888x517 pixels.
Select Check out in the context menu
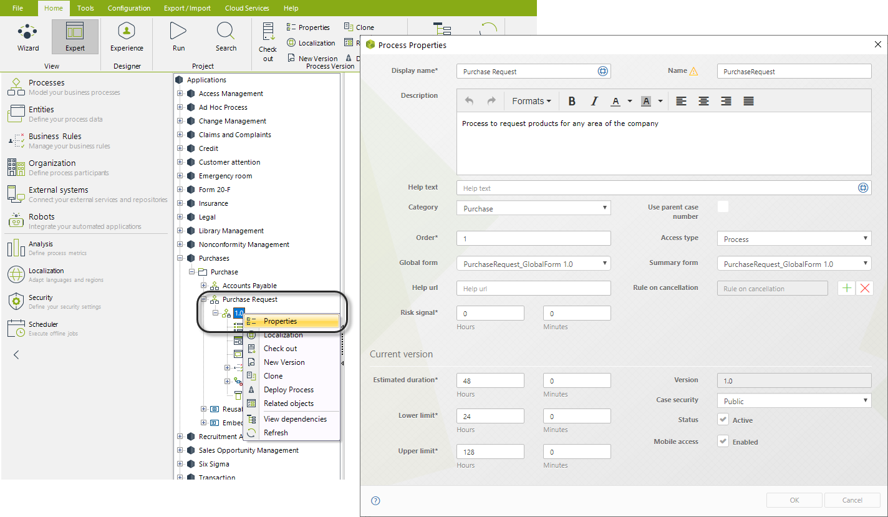pos(291,349)
